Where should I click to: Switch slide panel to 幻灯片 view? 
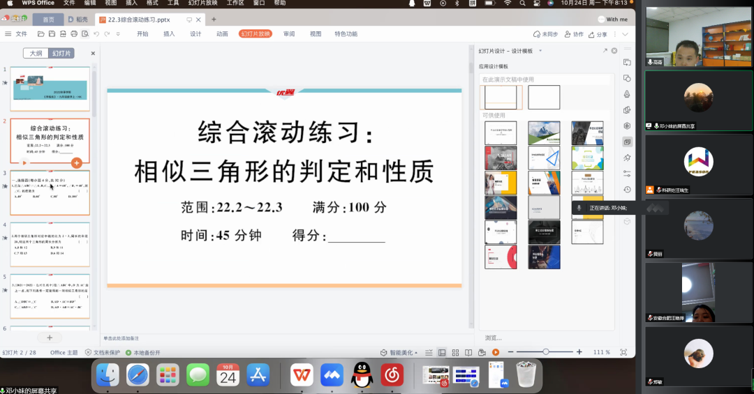[x=61, y=53]
